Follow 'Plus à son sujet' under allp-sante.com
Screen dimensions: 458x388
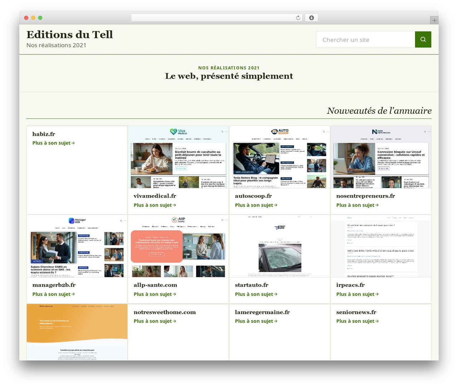pyautogui.click(x=155, y=294)
